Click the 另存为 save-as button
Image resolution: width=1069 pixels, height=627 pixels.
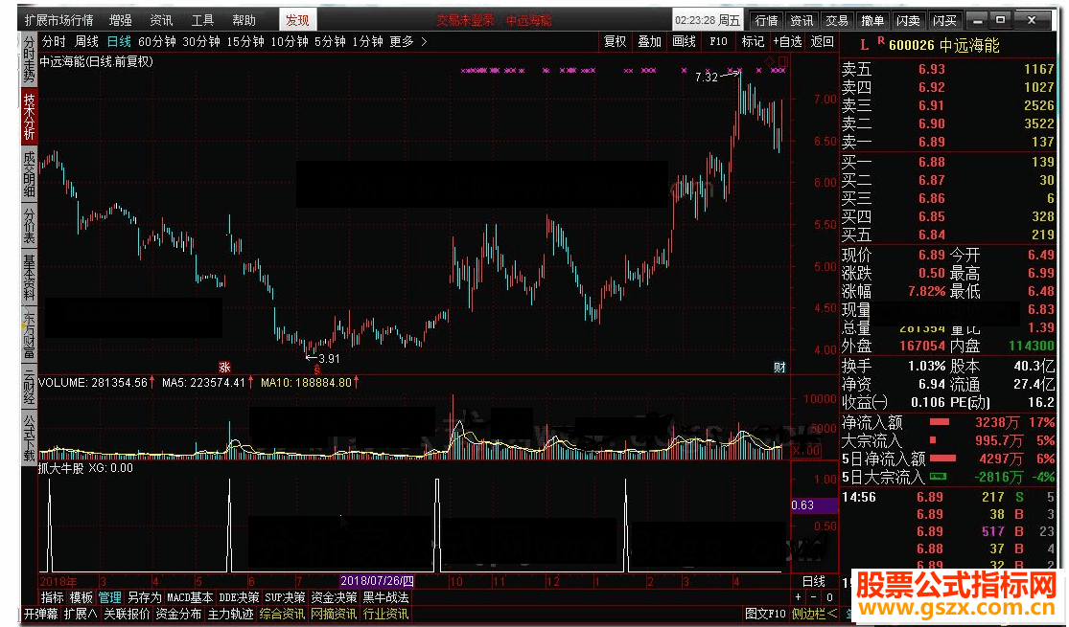[x=145, y=597]
